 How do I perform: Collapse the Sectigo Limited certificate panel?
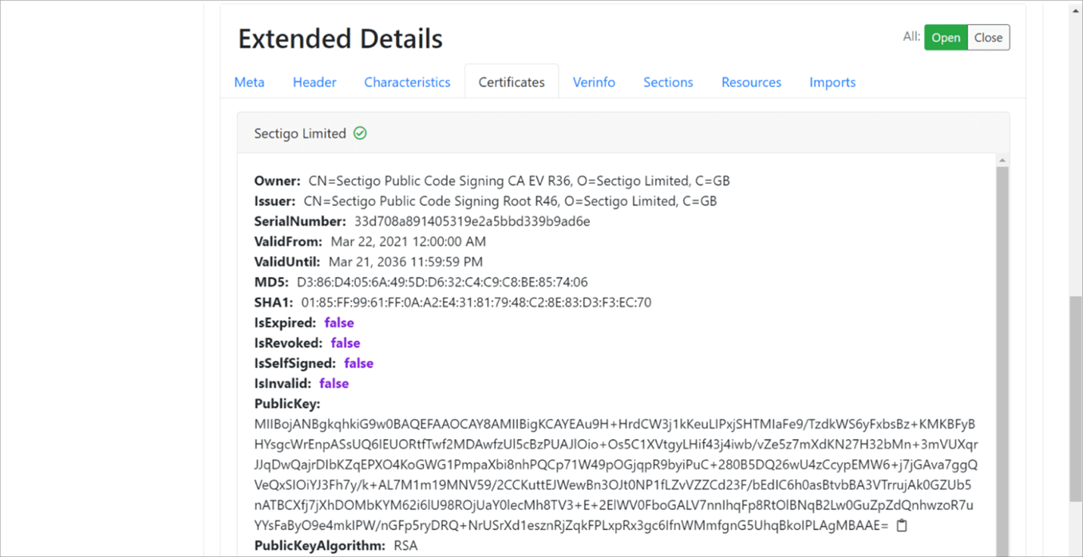[300, 133]
